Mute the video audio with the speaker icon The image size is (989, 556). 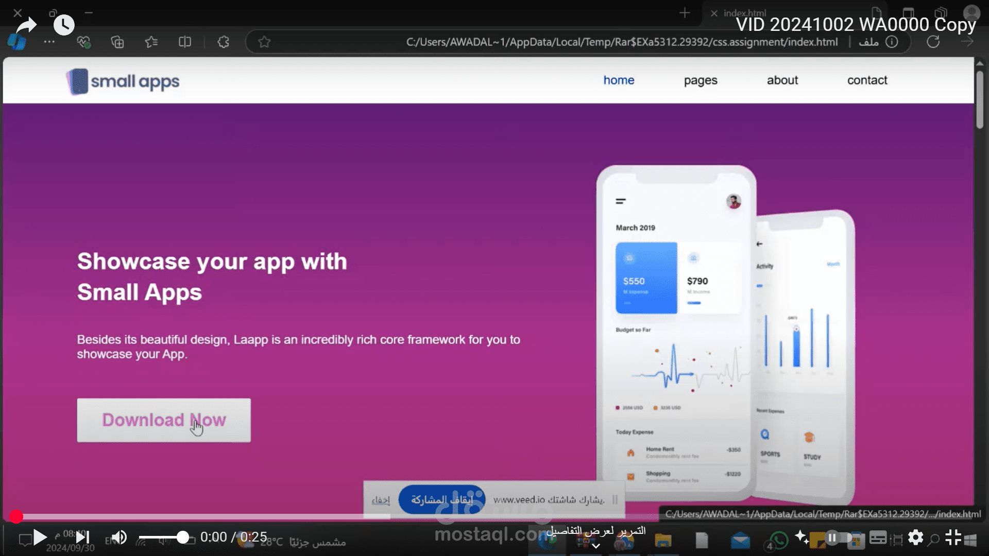coord(119,537)
